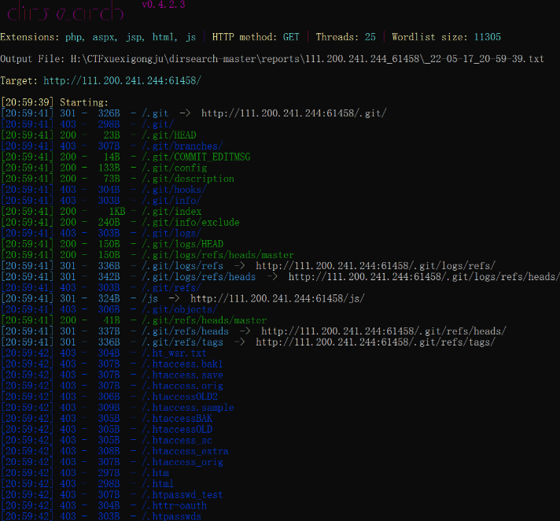Click the /.git/config result path
The width and height of the screenshot is (560, 521).
click(175, 168)
